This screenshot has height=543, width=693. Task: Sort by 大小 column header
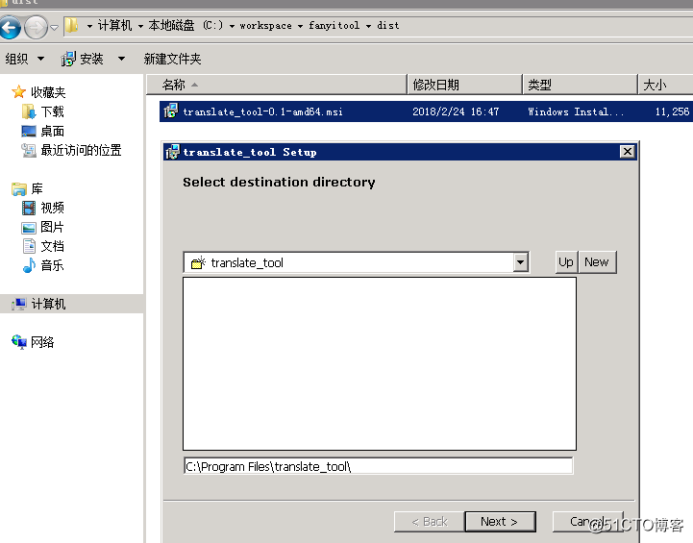click(x=665, y=85)
